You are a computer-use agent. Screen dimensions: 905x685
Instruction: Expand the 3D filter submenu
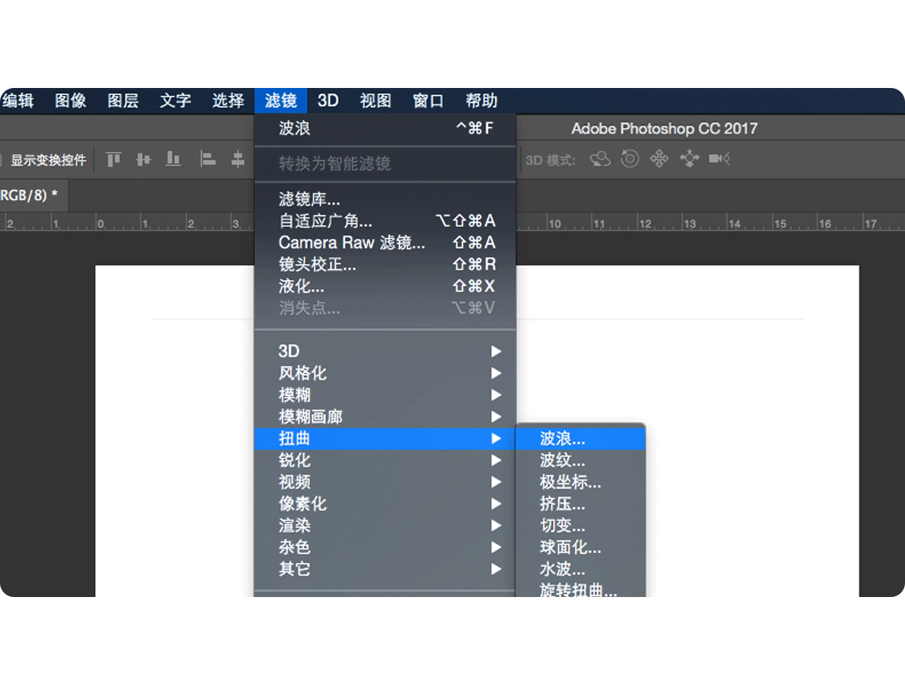(x=385, y=351)
